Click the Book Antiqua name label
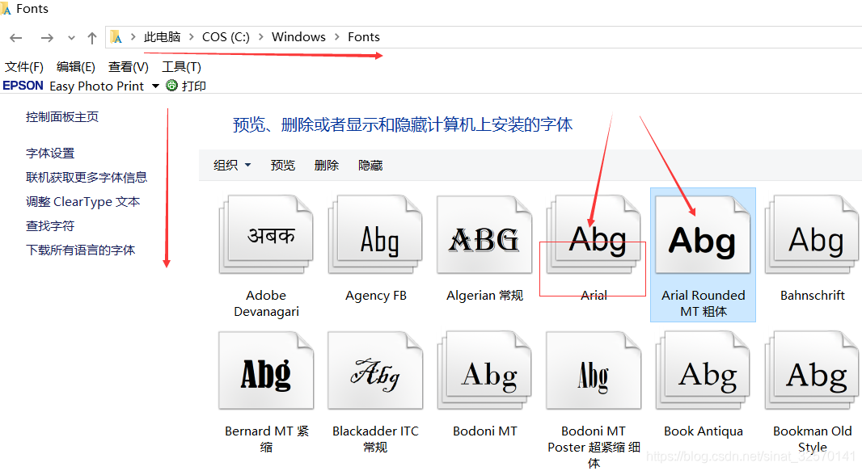Viewport: 862px width, 471px height. click(x=704, y=431)
